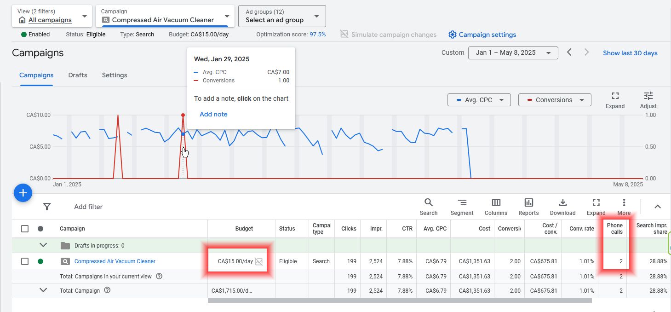Screen dimensions: 671x312
Task: Open the Reports icon
Action: pyautogui.click(x=528, y=207)
